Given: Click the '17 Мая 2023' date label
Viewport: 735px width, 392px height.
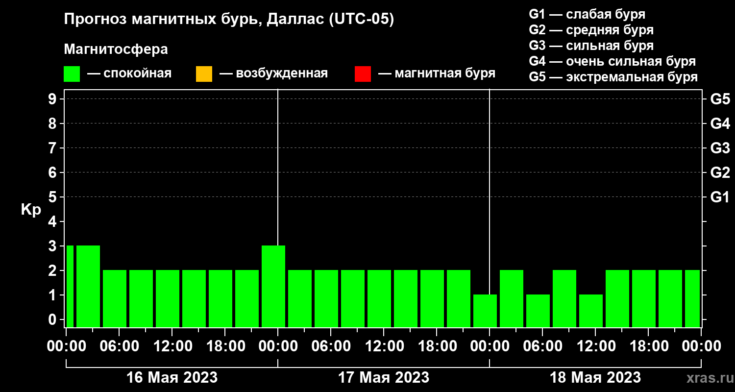Looking at the screenshot, I should coord(384,378).
